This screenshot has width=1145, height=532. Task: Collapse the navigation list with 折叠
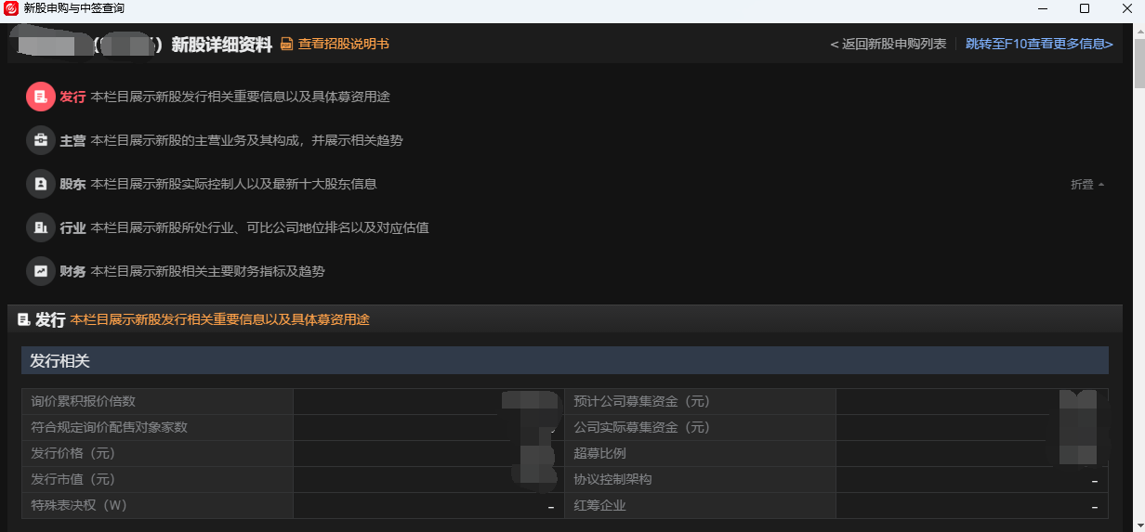1086,185
